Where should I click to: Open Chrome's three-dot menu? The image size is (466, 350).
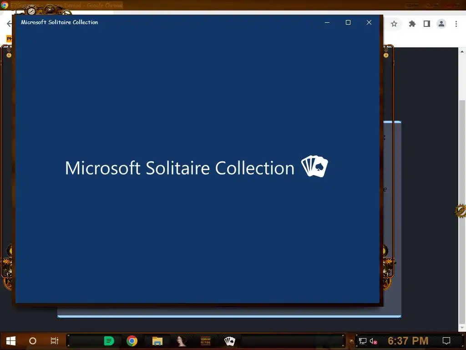click(456, 24)
